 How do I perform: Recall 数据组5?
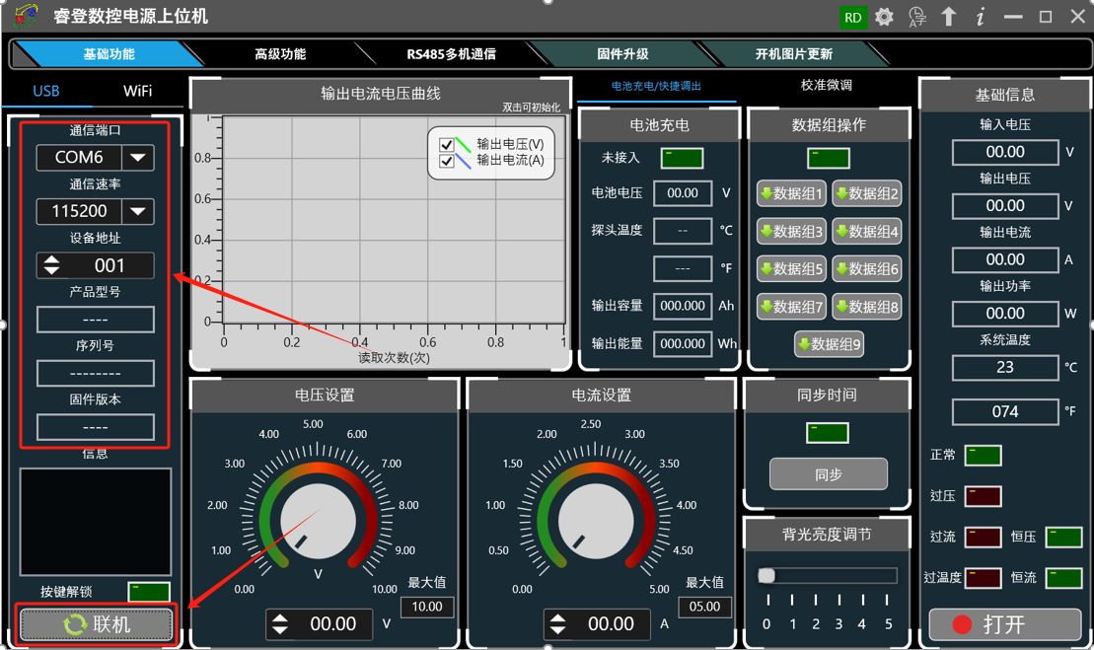(x=791, y=269)
